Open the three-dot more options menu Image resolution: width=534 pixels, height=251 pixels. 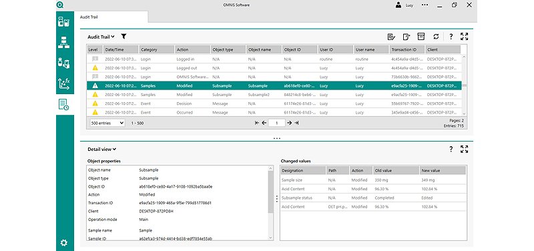[x=425, y=5]
